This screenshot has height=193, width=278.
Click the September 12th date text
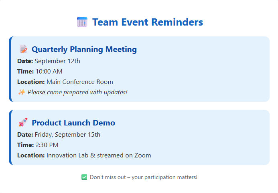[x=57, y=61]
